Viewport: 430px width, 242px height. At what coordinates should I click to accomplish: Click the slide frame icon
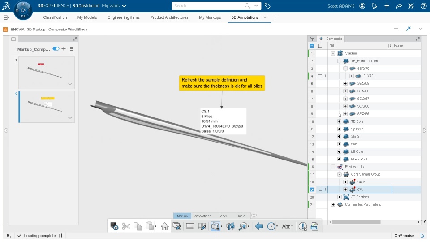[x=190, y=226]
